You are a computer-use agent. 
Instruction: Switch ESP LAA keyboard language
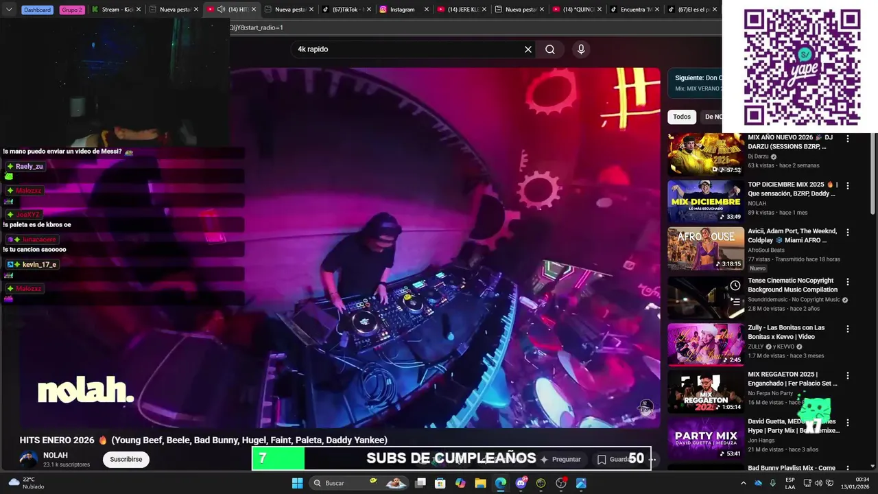coord(790,483)
